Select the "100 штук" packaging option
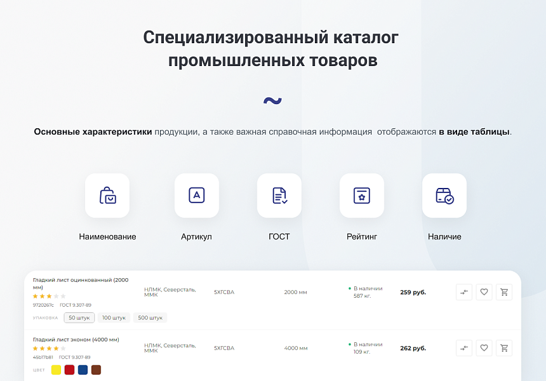546x381 pixels. click(x=114, y=317)
